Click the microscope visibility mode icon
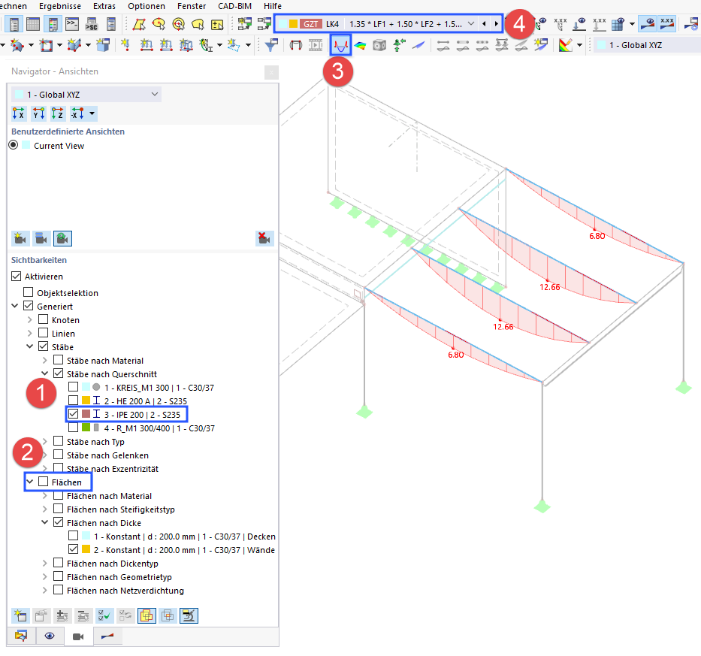 click(x=189, y=615)
